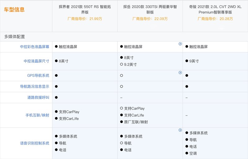248x159 pixels.
Task: Open 中控彩色液晶屏幕 parameter link
Action: 35,47
